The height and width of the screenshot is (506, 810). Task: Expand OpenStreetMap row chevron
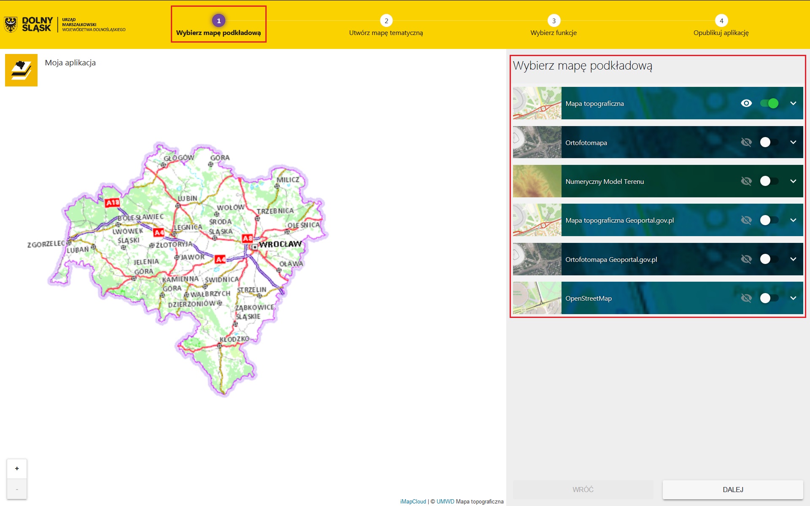pos(793,298)
